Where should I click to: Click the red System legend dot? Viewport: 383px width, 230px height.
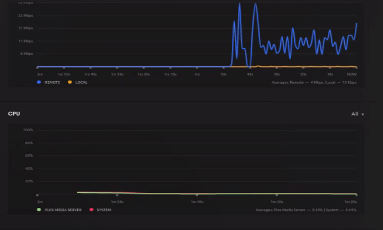[91, 210]
